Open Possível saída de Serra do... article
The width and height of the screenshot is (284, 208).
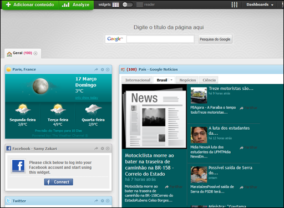click(230, 170)
